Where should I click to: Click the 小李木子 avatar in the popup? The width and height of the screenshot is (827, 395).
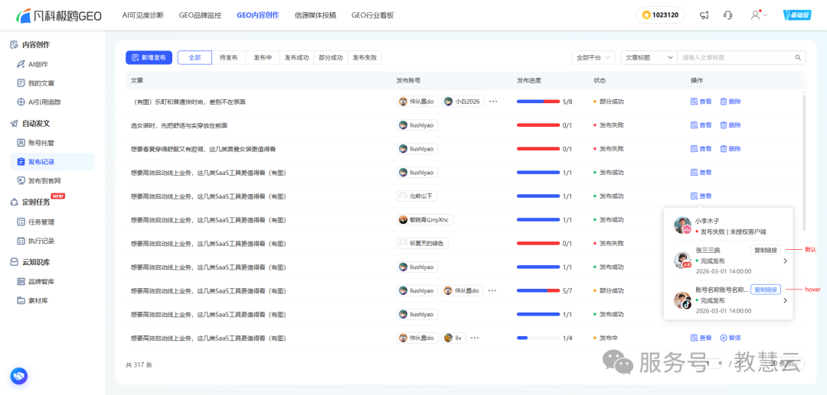pos(682,225)
